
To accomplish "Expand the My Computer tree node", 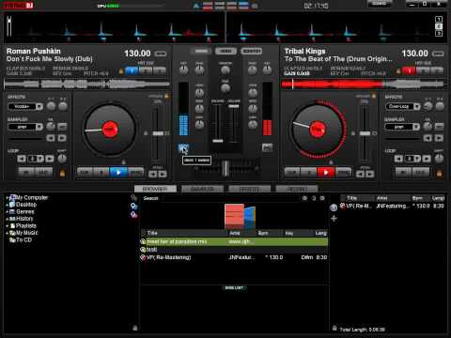I will [x=8, y=198].
